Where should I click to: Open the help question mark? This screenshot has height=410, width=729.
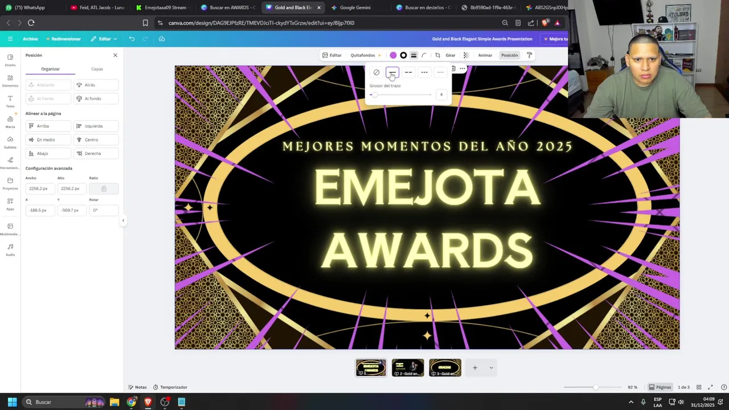click(x=724, y=387)
